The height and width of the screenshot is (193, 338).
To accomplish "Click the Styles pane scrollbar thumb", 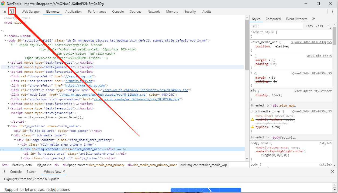I will 334,36.
